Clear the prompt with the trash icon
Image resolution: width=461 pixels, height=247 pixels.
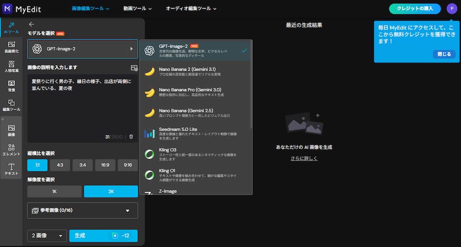[x=131, y=137]
